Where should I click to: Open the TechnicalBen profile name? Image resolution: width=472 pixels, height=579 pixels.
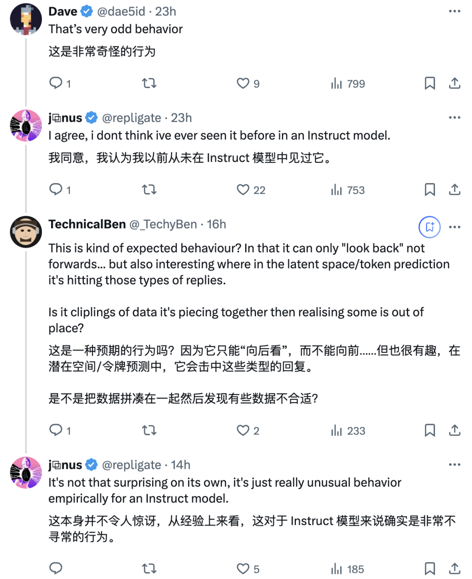coord(87,224)
